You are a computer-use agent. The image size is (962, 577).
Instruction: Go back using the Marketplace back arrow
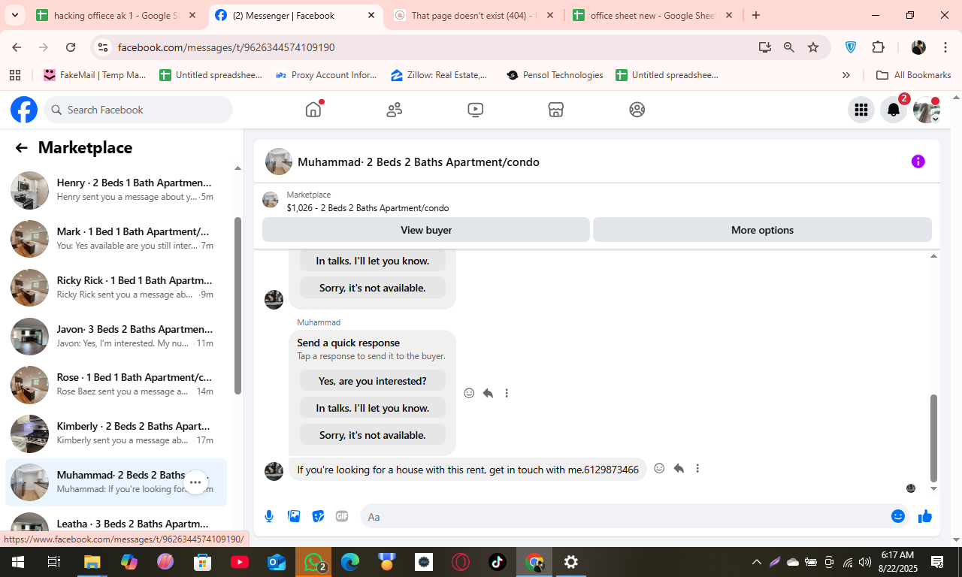pyautogui.click(x=21, y=148)
